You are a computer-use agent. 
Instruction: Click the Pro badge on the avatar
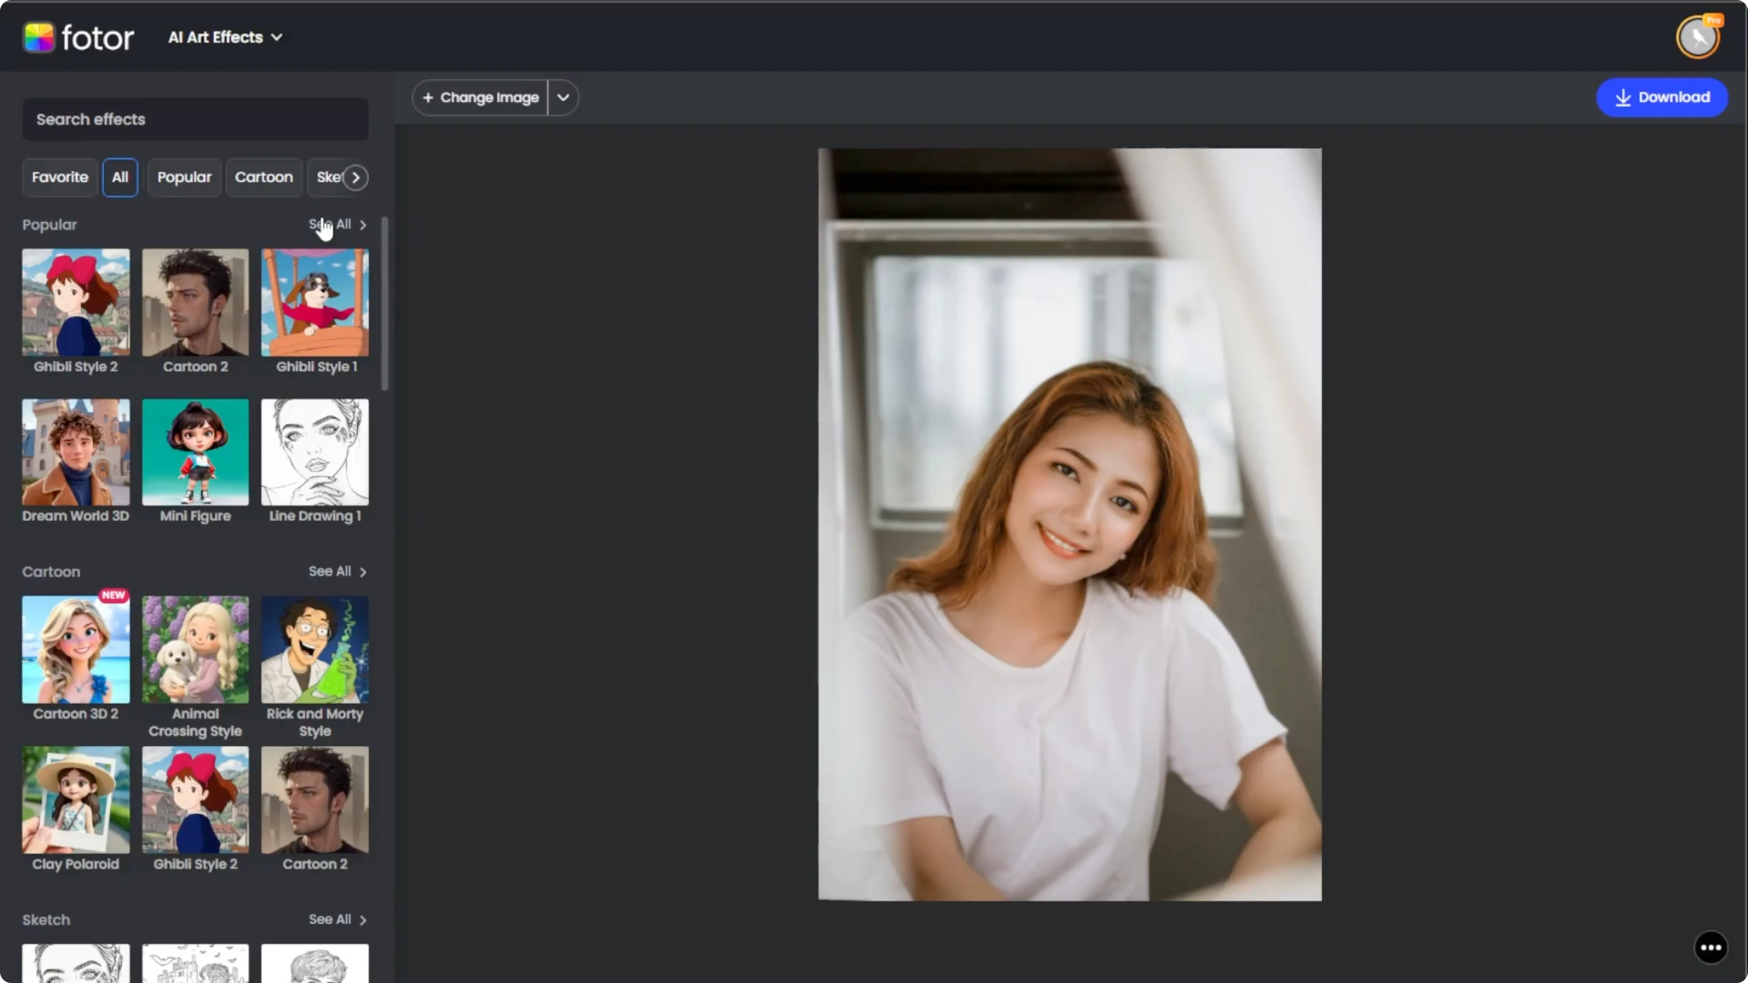click(1714, 20)
